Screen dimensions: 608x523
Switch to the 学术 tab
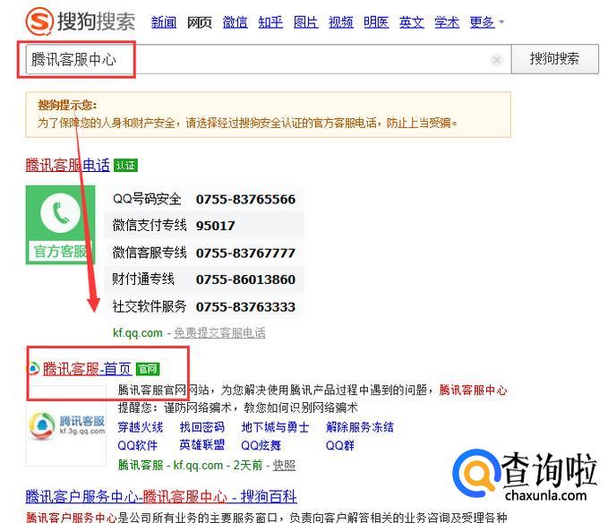[447, 22]
